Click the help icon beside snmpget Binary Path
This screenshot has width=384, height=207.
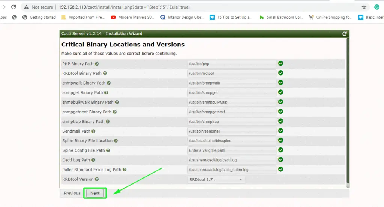(106, 92)
